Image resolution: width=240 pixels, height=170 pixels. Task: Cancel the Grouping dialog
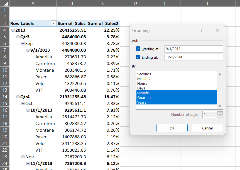(x=207, y=128)
